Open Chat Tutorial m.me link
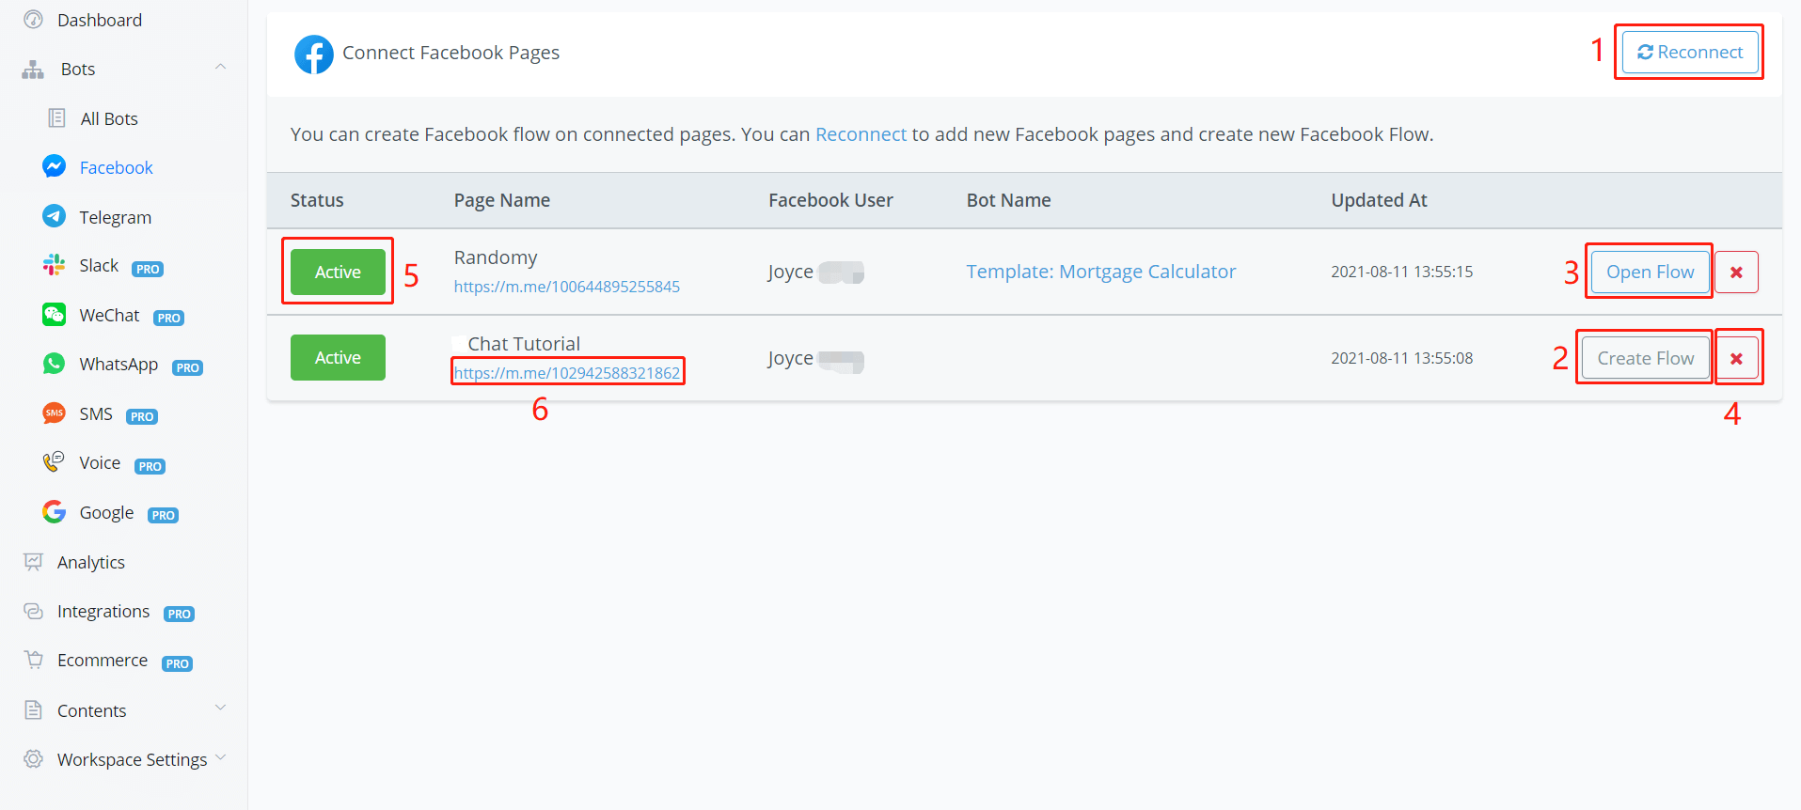The height and width of the screenshot is (810, 1801). (567, 373)
